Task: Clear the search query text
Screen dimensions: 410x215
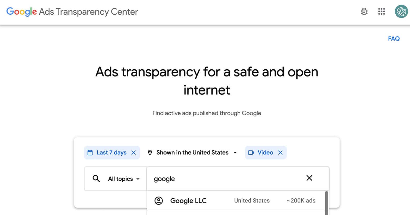Action: (309, 178)
